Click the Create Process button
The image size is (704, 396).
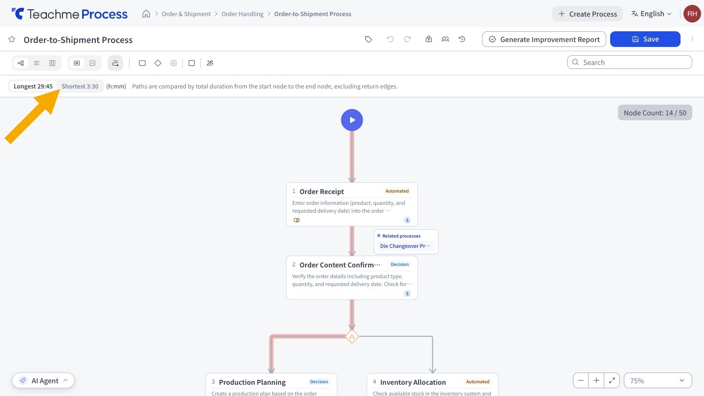(x=587, y=14)
